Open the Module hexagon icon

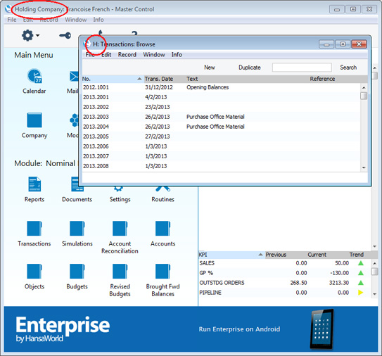pyautogui.click(x=74, y=120)
